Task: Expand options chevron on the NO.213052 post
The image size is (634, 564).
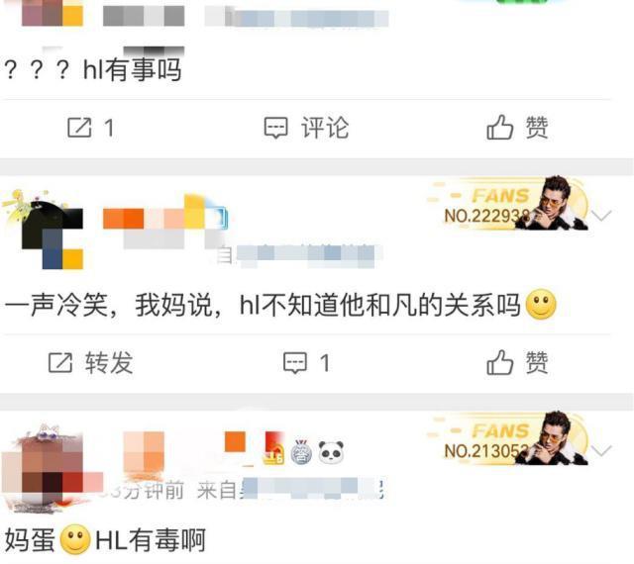Action: [x=601, y=450]
